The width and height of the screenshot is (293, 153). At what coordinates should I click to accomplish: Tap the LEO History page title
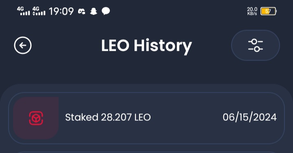click(146, 46)
